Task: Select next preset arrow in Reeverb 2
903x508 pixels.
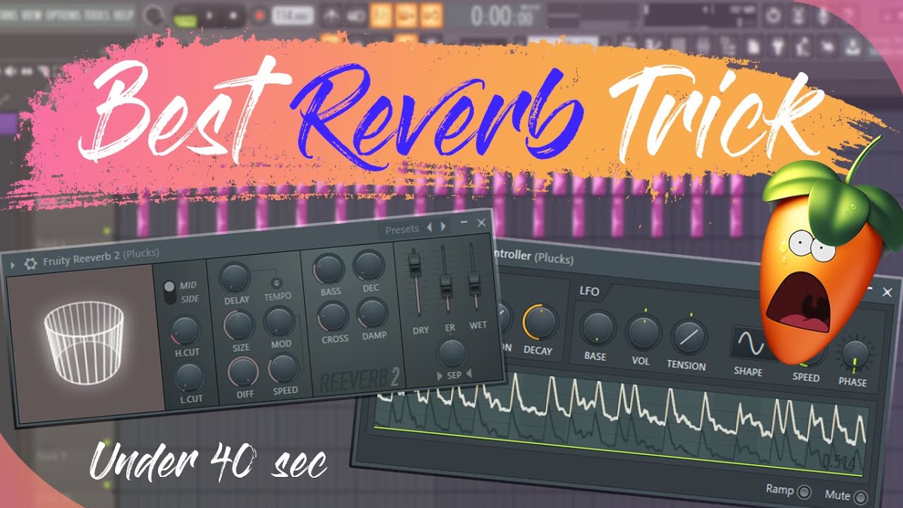Action: 443,226
